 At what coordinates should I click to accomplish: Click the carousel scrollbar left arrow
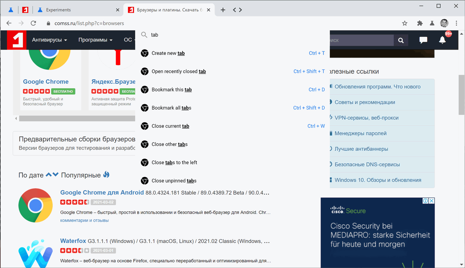16,118
